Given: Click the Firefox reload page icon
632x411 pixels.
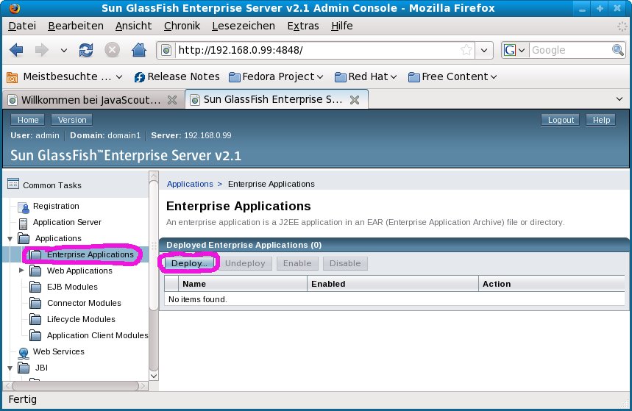Looking at the screenshot, I should [x=86, y=50].
